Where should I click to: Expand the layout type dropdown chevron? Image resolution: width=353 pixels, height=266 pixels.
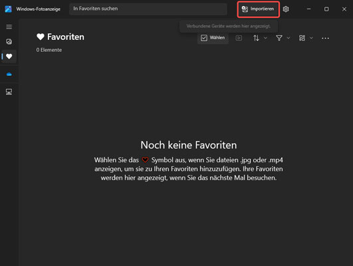311,38
